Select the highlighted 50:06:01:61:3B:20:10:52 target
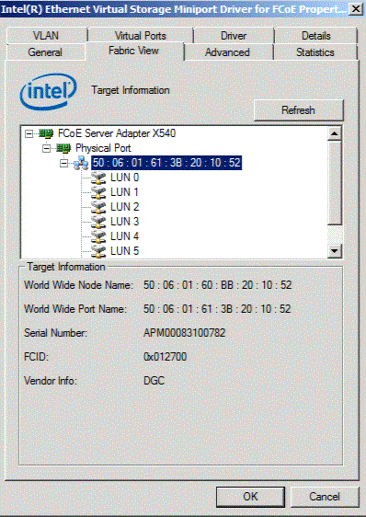The image size is (366, 517). (x=166, y=163)
